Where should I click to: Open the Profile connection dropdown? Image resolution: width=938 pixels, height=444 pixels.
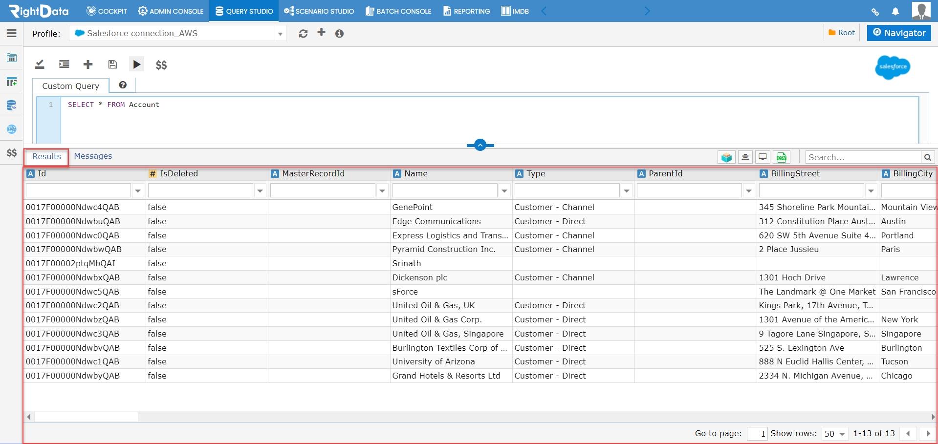point(280,34)
